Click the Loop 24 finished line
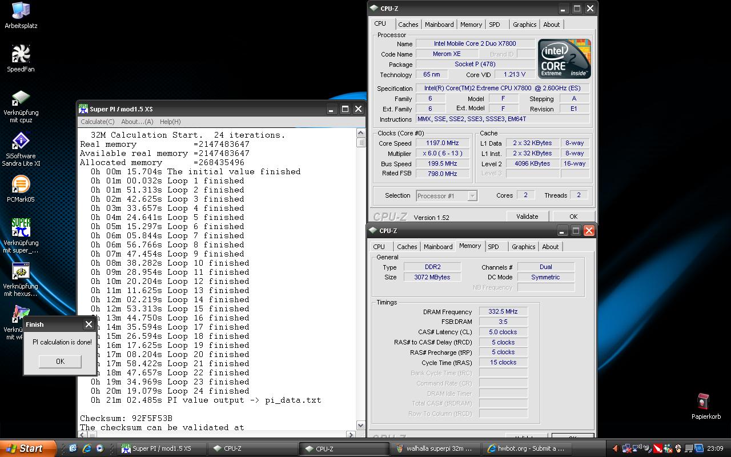The height and width of the screenshot is (457, 731). [x=170, y=391]
